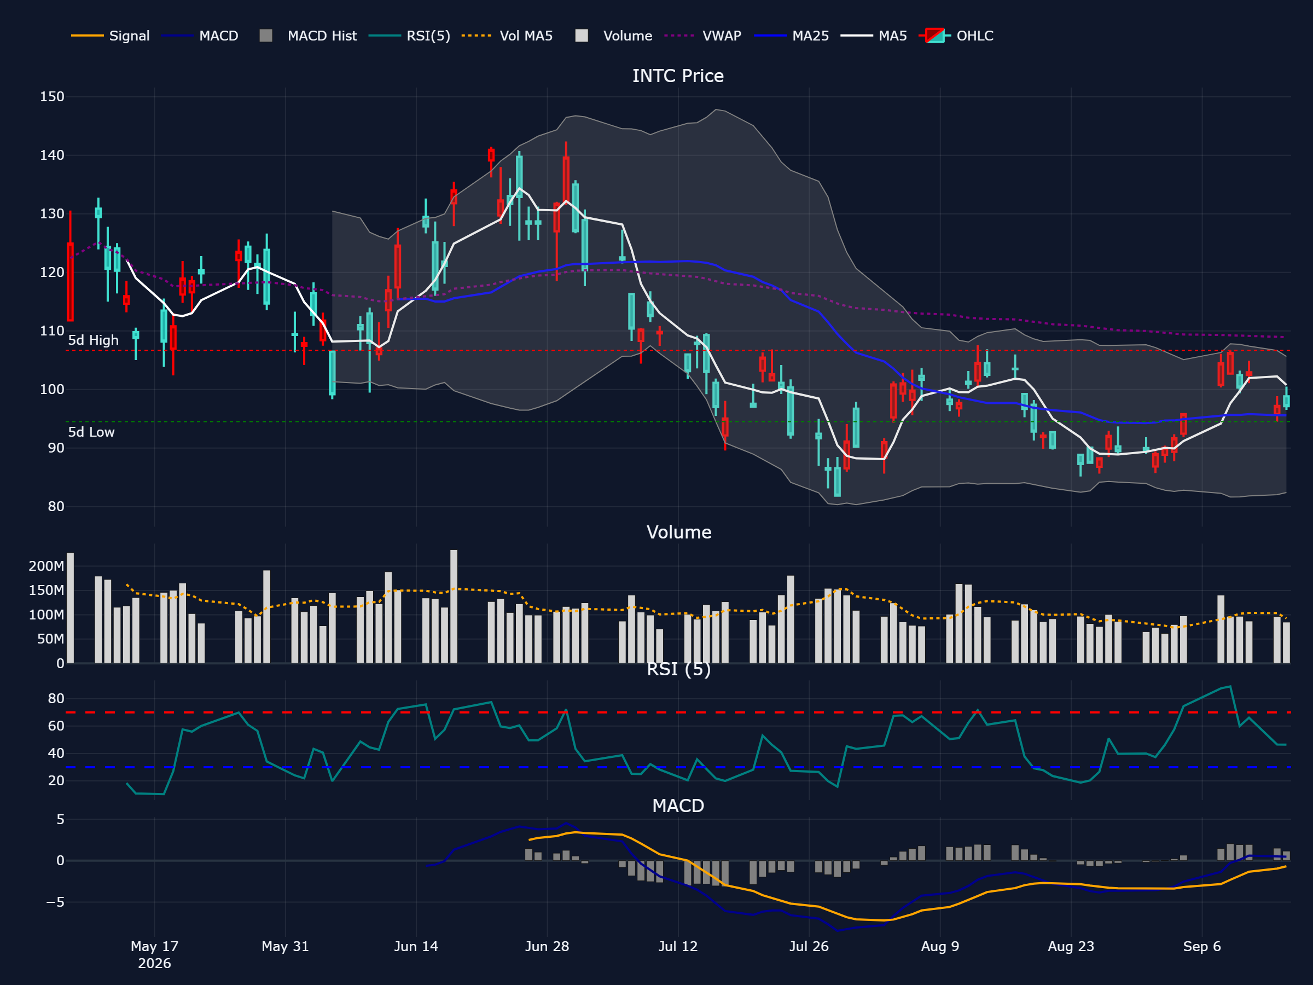Screen dimensions: 1313x985
Task: Click the tallest volume bar in mid-June
Action: [454, 606]
